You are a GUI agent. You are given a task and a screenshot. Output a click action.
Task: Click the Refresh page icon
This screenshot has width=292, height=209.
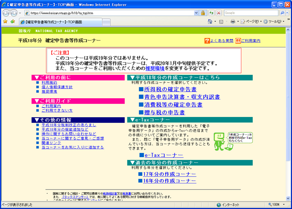(211, 13)
